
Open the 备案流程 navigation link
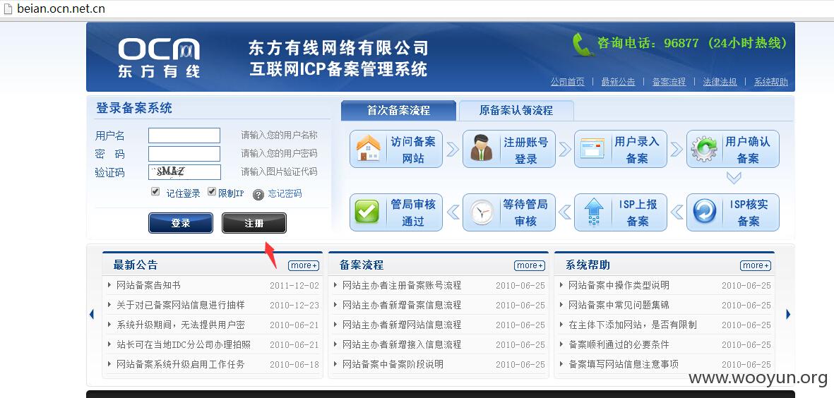click(x=669, y=82)
